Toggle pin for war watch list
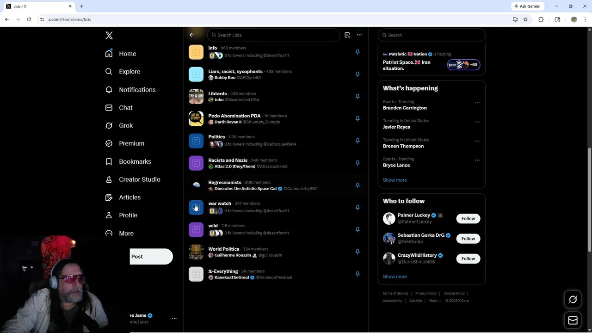The height and width of the screenshot is (333, 592). click(x=358, y=207)
